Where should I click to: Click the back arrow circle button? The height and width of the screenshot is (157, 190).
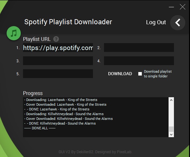(178, 23)
